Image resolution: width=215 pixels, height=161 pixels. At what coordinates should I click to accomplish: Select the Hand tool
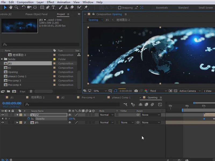pos(11,7)
